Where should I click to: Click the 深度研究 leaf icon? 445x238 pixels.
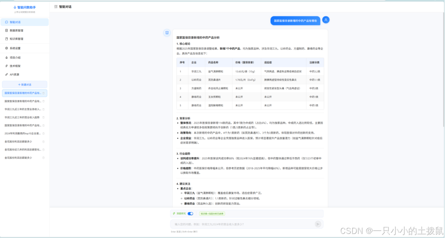click(x=174, y=214)
